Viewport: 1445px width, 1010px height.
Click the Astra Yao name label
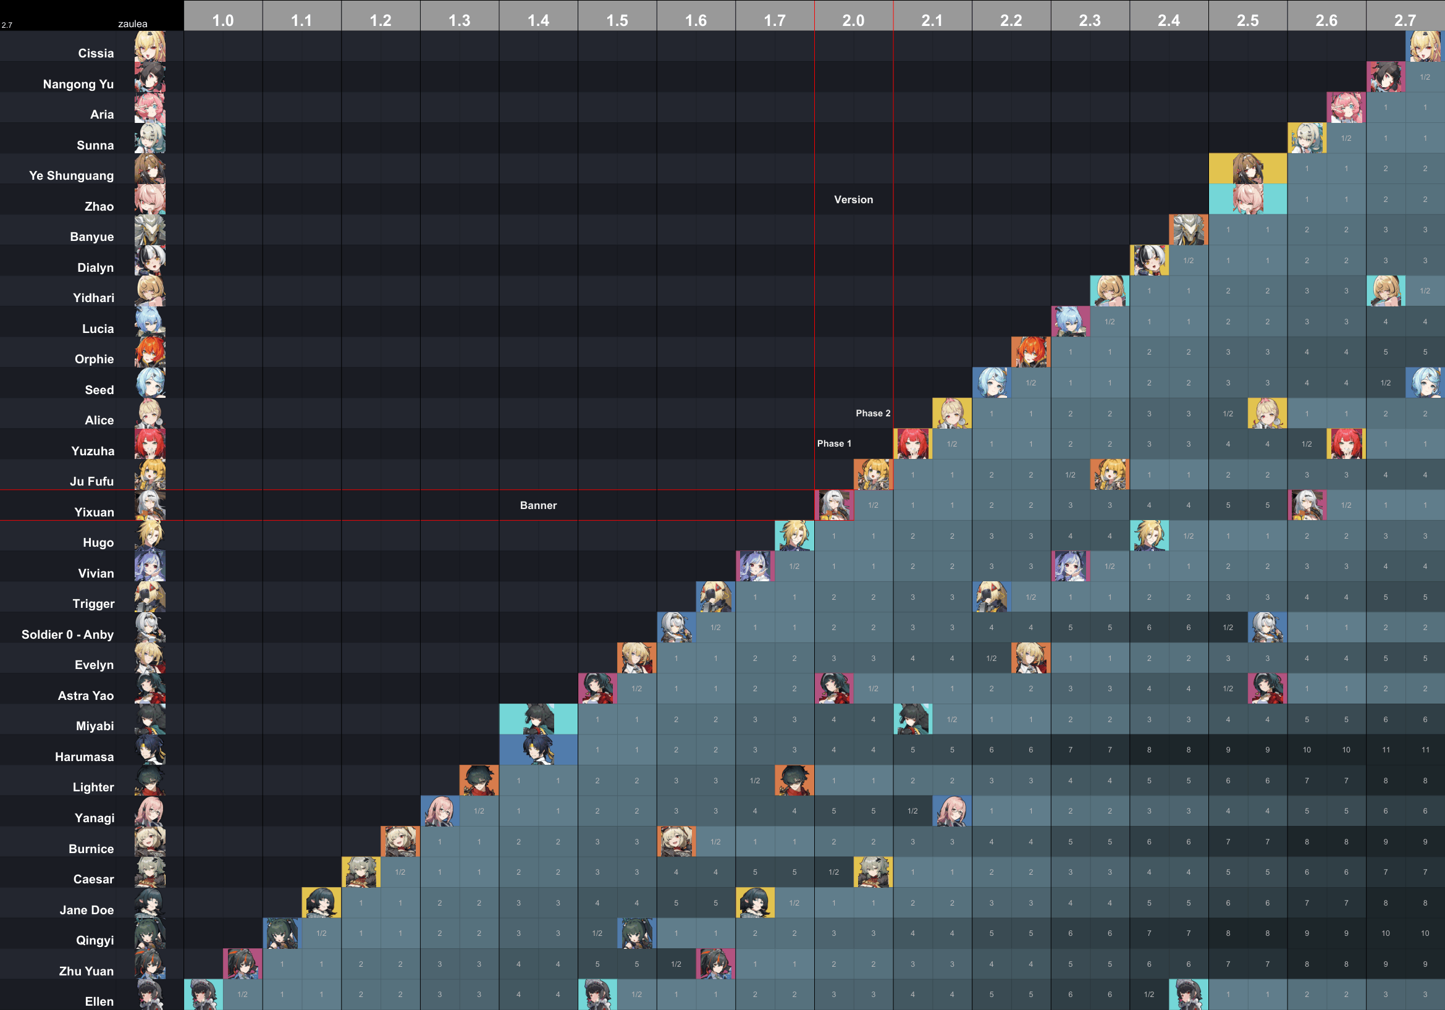pos(86,696)
